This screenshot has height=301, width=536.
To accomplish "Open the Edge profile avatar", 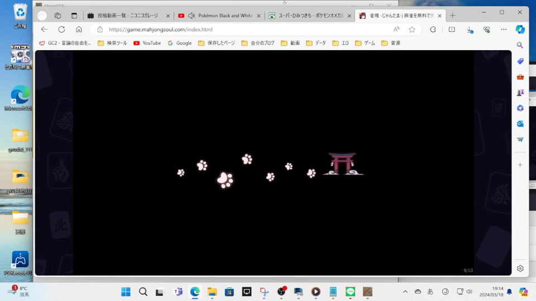I will 42,16.
